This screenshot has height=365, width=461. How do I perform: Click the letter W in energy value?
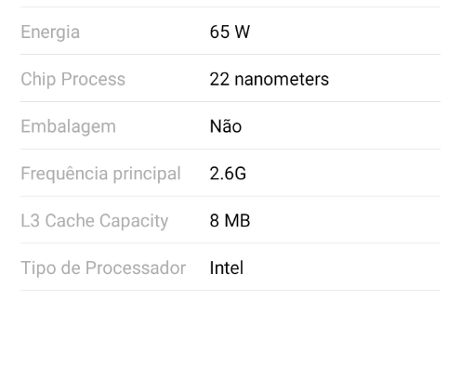(x=243, y=32)
